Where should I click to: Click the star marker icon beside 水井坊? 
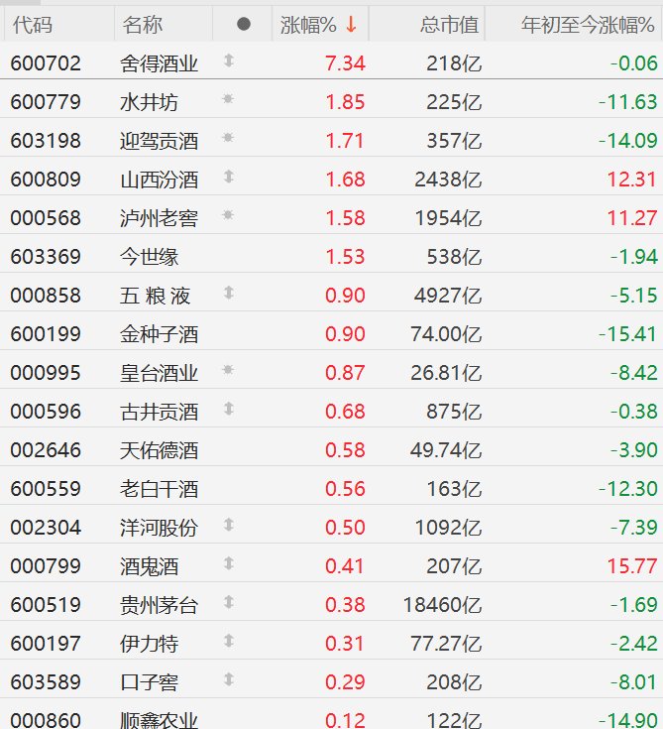tap(228, 99)
